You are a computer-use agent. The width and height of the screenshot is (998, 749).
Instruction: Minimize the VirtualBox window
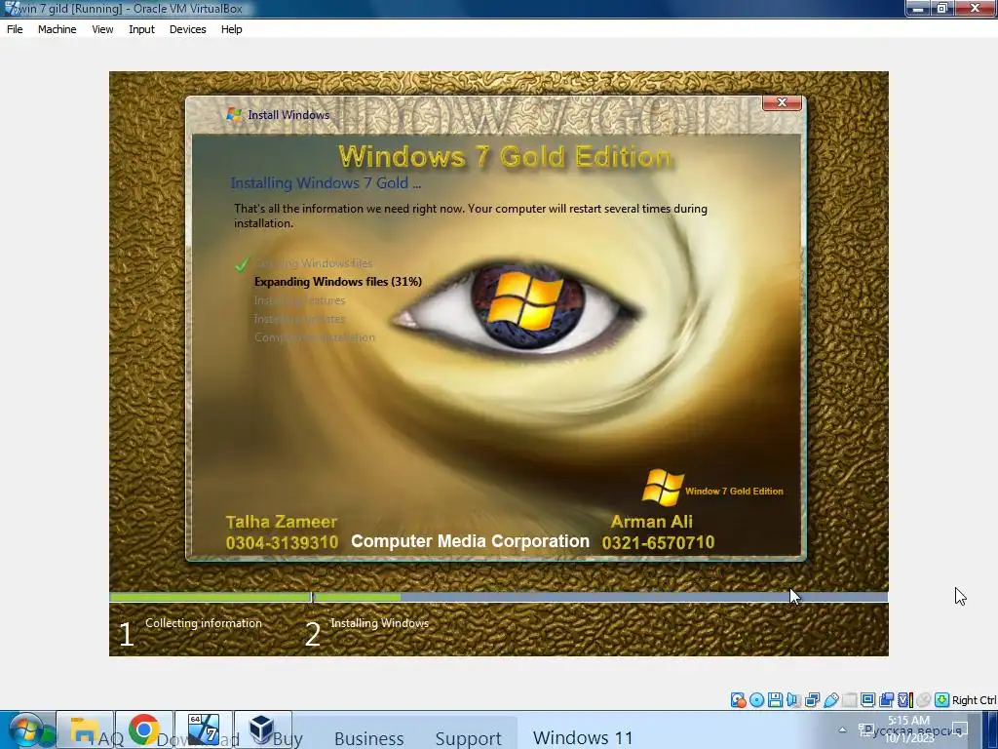pyautogui.click(x=918, y=8)
